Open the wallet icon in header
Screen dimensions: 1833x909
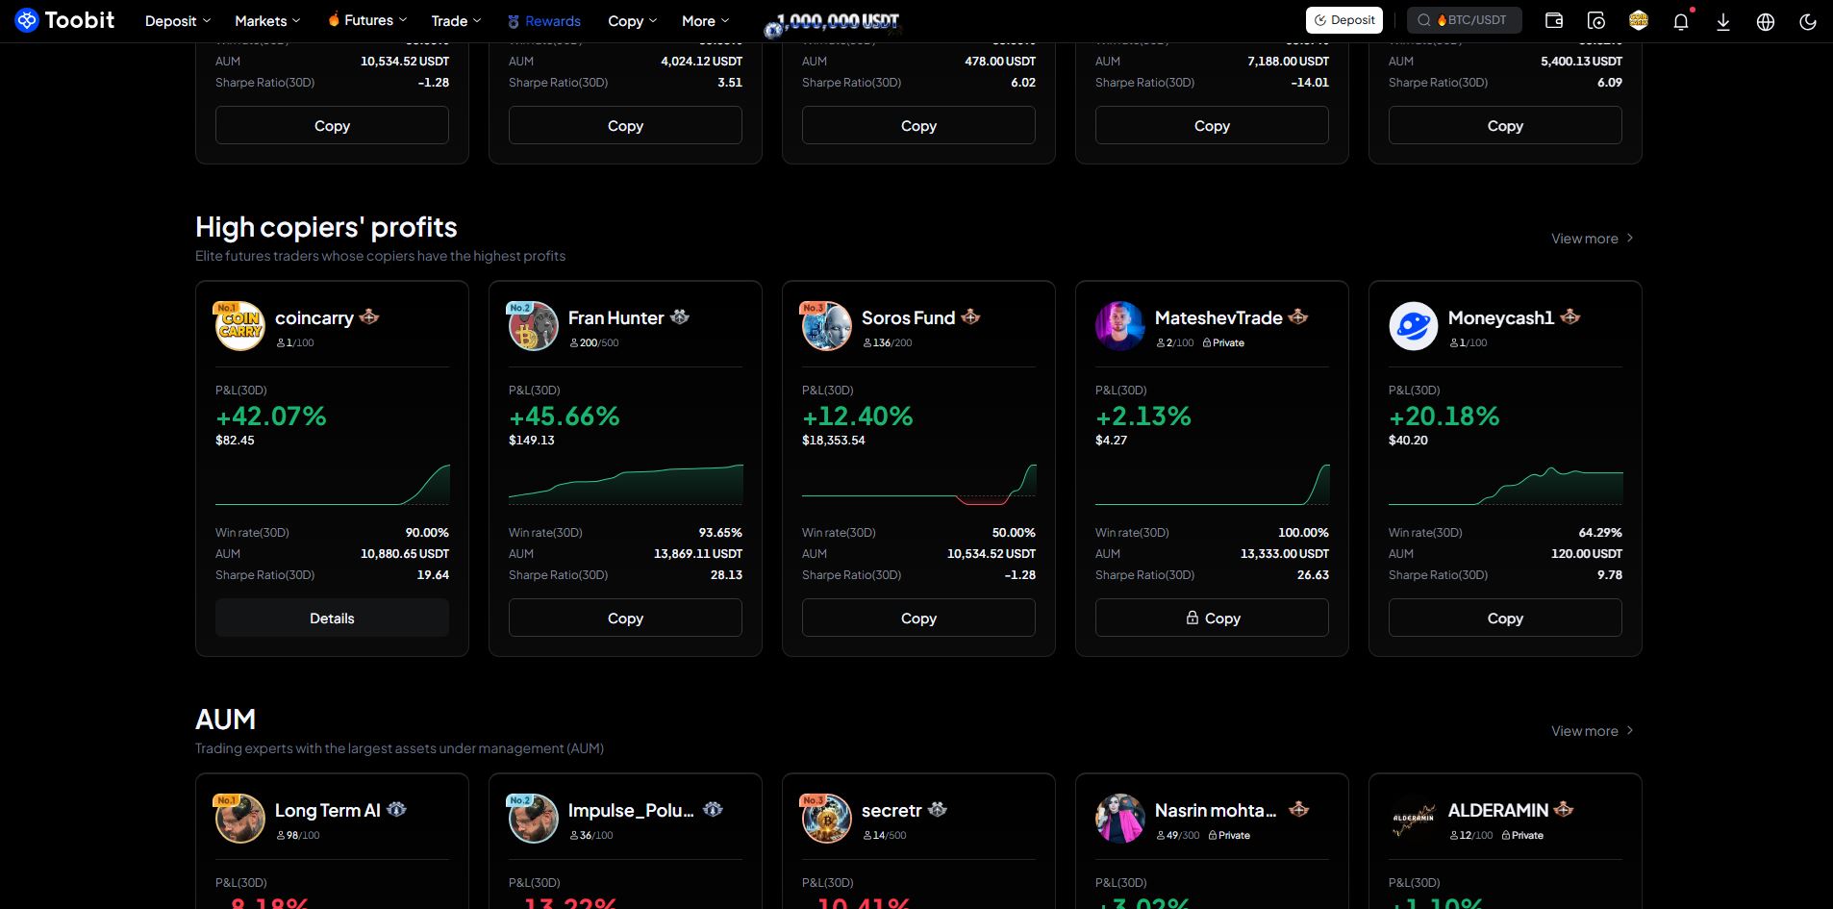1554,20
